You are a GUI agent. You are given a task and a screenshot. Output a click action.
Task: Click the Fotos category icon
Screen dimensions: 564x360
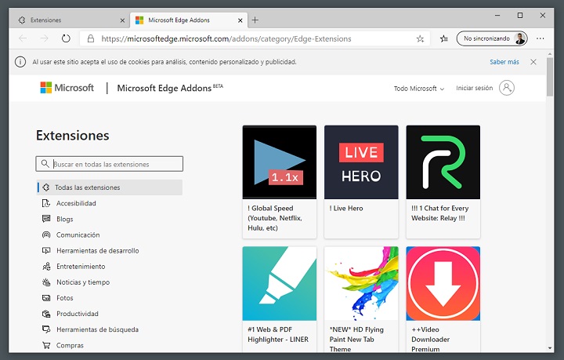(46, 298)
